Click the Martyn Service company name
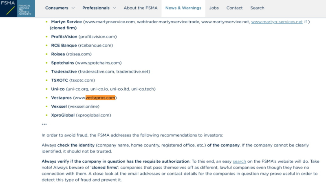The width and height of the screenshot is (326, 188). point(66,22)
